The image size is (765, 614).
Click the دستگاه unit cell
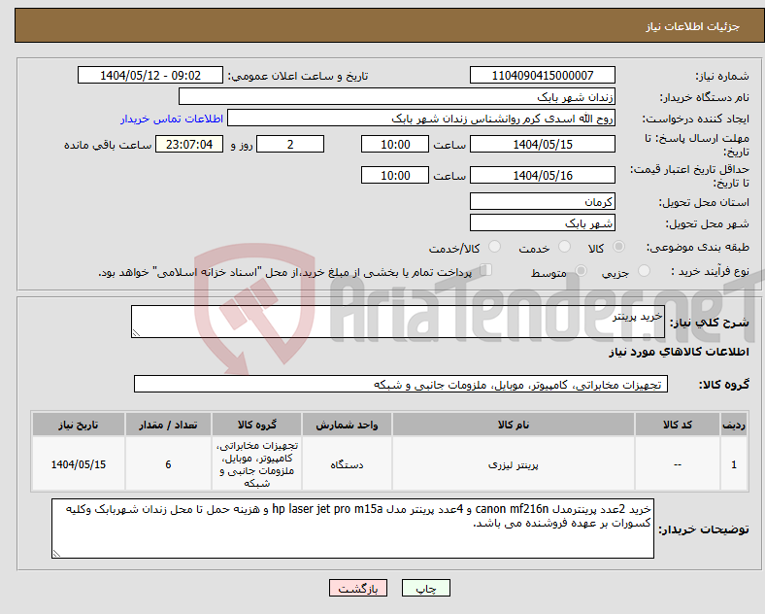tap(347, 464)
